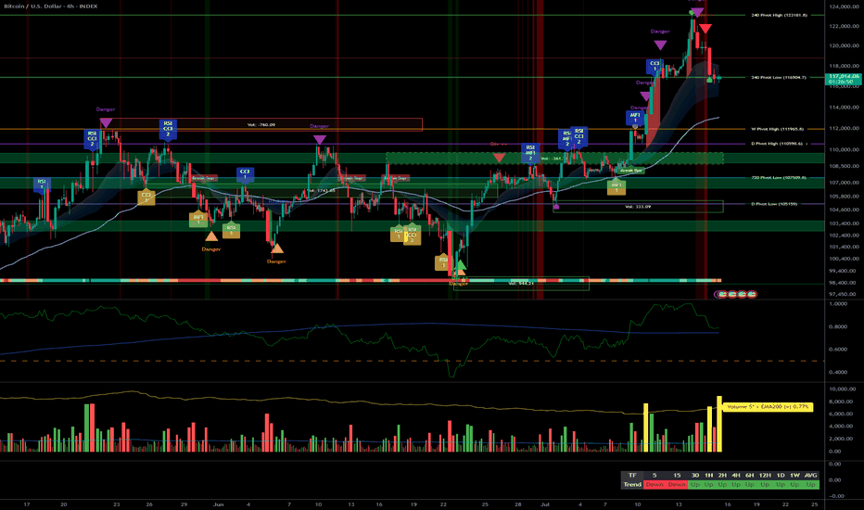Click the purple Danger triangle near June 10
The width and height of the screenshot is (864, 510).
320,140
